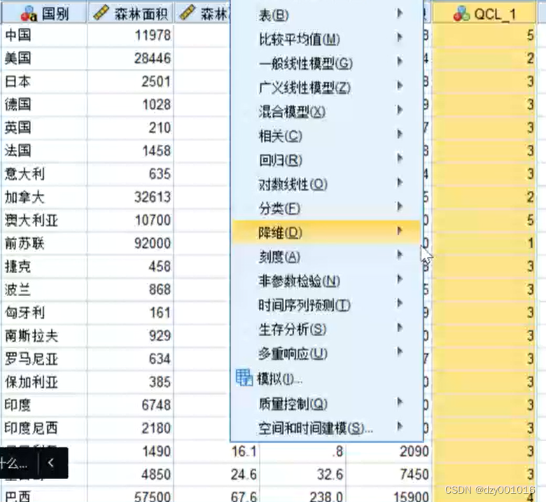Select the cell 日本
This screenshot has height=502, width=546.
click(44, 81)
